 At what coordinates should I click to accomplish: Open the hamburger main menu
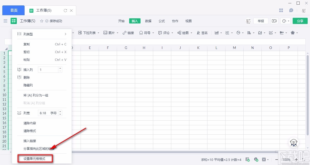click(x=5, y=21)
